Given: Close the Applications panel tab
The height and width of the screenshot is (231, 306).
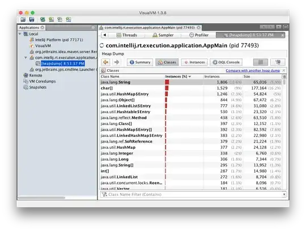Looking at the screenshot, I should (42, 28).
